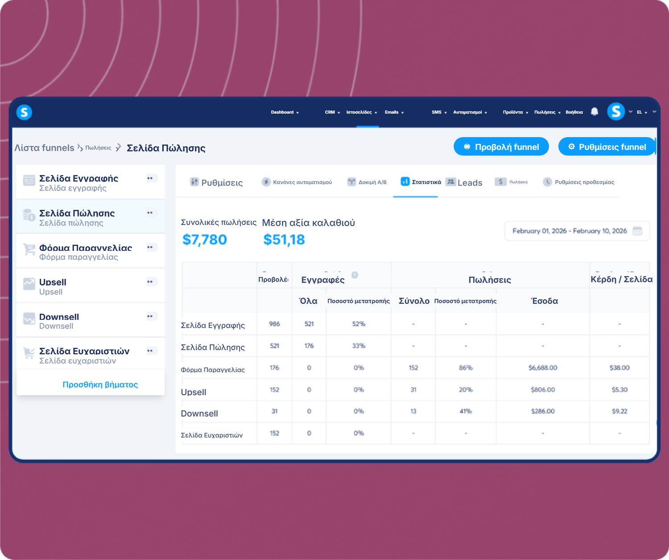Click the clock icon of Ρυθμίσεις προθεσμίας

547,182
